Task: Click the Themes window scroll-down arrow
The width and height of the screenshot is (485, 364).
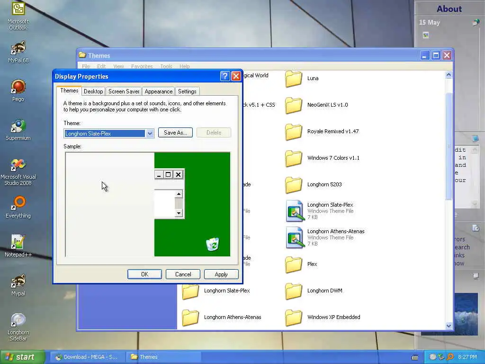Action: click(x=449, y=325)
